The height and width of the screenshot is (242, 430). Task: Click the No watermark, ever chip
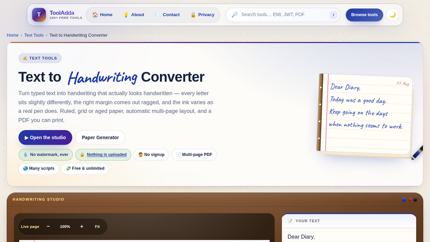pos(46,155)
